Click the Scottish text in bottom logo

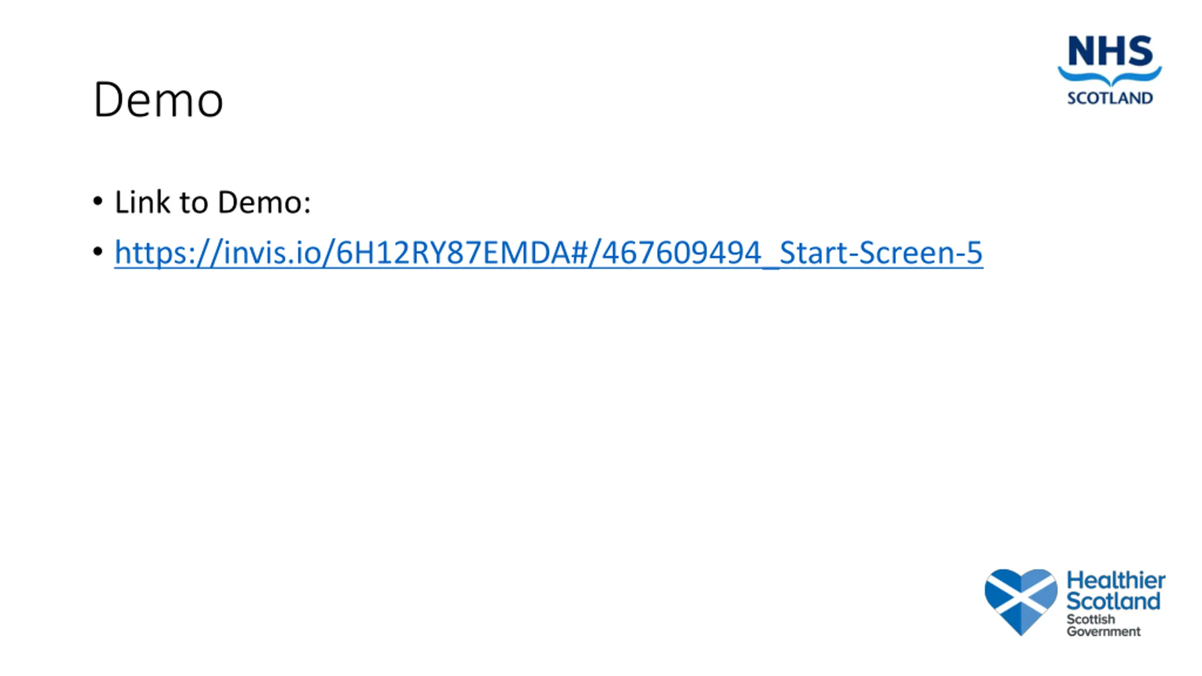click(1090, 619)
